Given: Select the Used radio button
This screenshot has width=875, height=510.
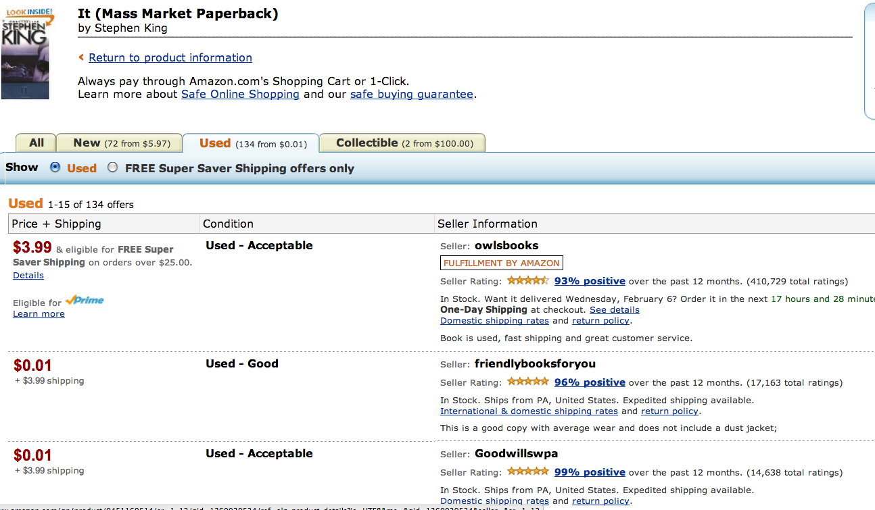Looking at the screenshot, I should (55, 168).
